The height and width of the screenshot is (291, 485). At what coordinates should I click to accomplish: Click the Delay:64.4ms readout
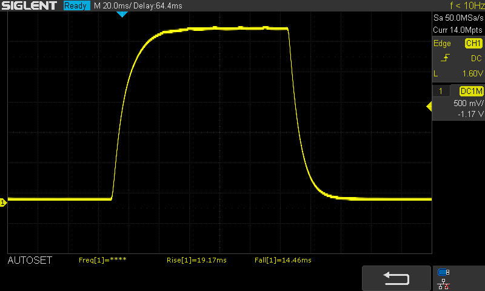(158, 5)
